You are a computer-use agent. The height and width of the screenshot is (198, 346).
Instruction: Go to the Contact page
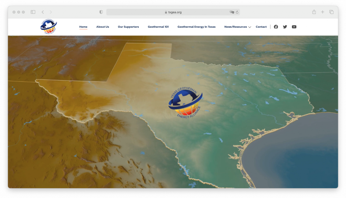[x=261, y=27]
